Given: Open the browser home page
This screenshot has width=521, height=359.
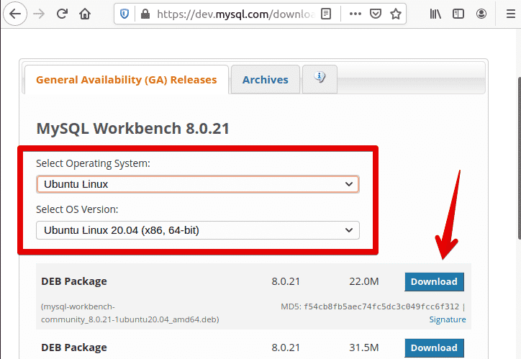Looking at the screenshot, I should (x=85, y=14).
